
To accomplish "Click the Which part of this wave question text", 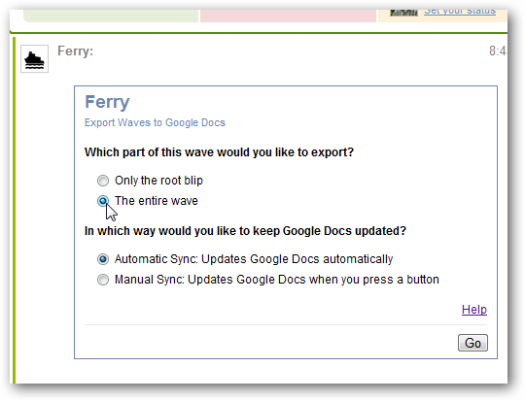I will 219,152.
